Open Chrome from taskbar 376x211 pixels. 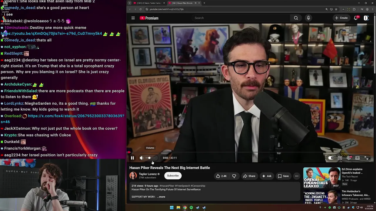tap(185, 208)
